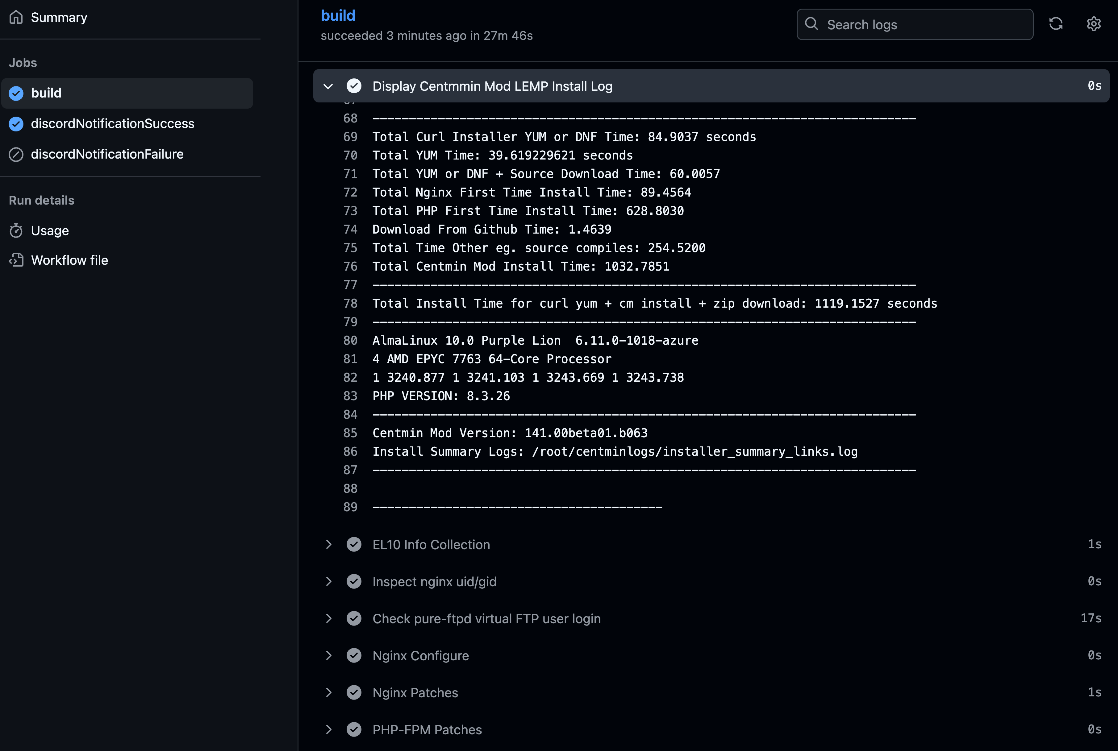Expand Nginx Patches step
Screen dimensions: 1118x751
(x=329, y=692)
